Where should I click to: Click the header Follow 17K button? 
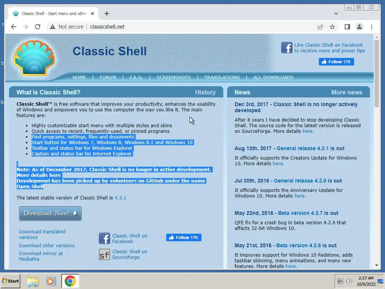click(336, 62)
